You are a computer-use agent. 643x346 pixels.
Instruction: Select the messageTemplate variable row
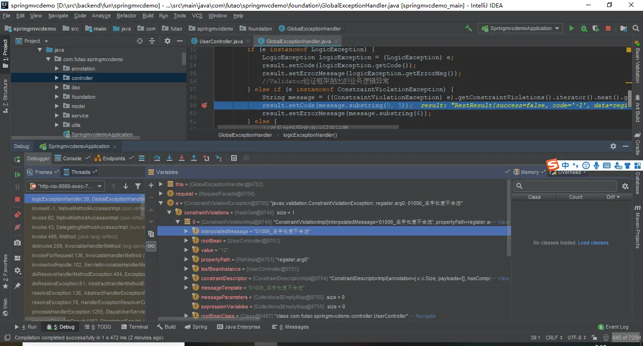click(334, 288)
